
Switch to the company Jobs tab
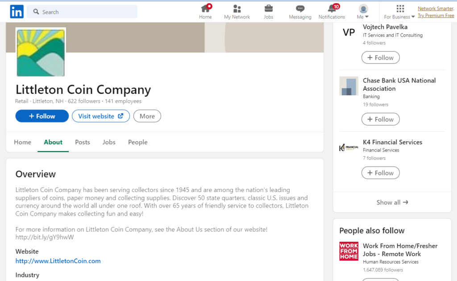click(x=109, y=142)
